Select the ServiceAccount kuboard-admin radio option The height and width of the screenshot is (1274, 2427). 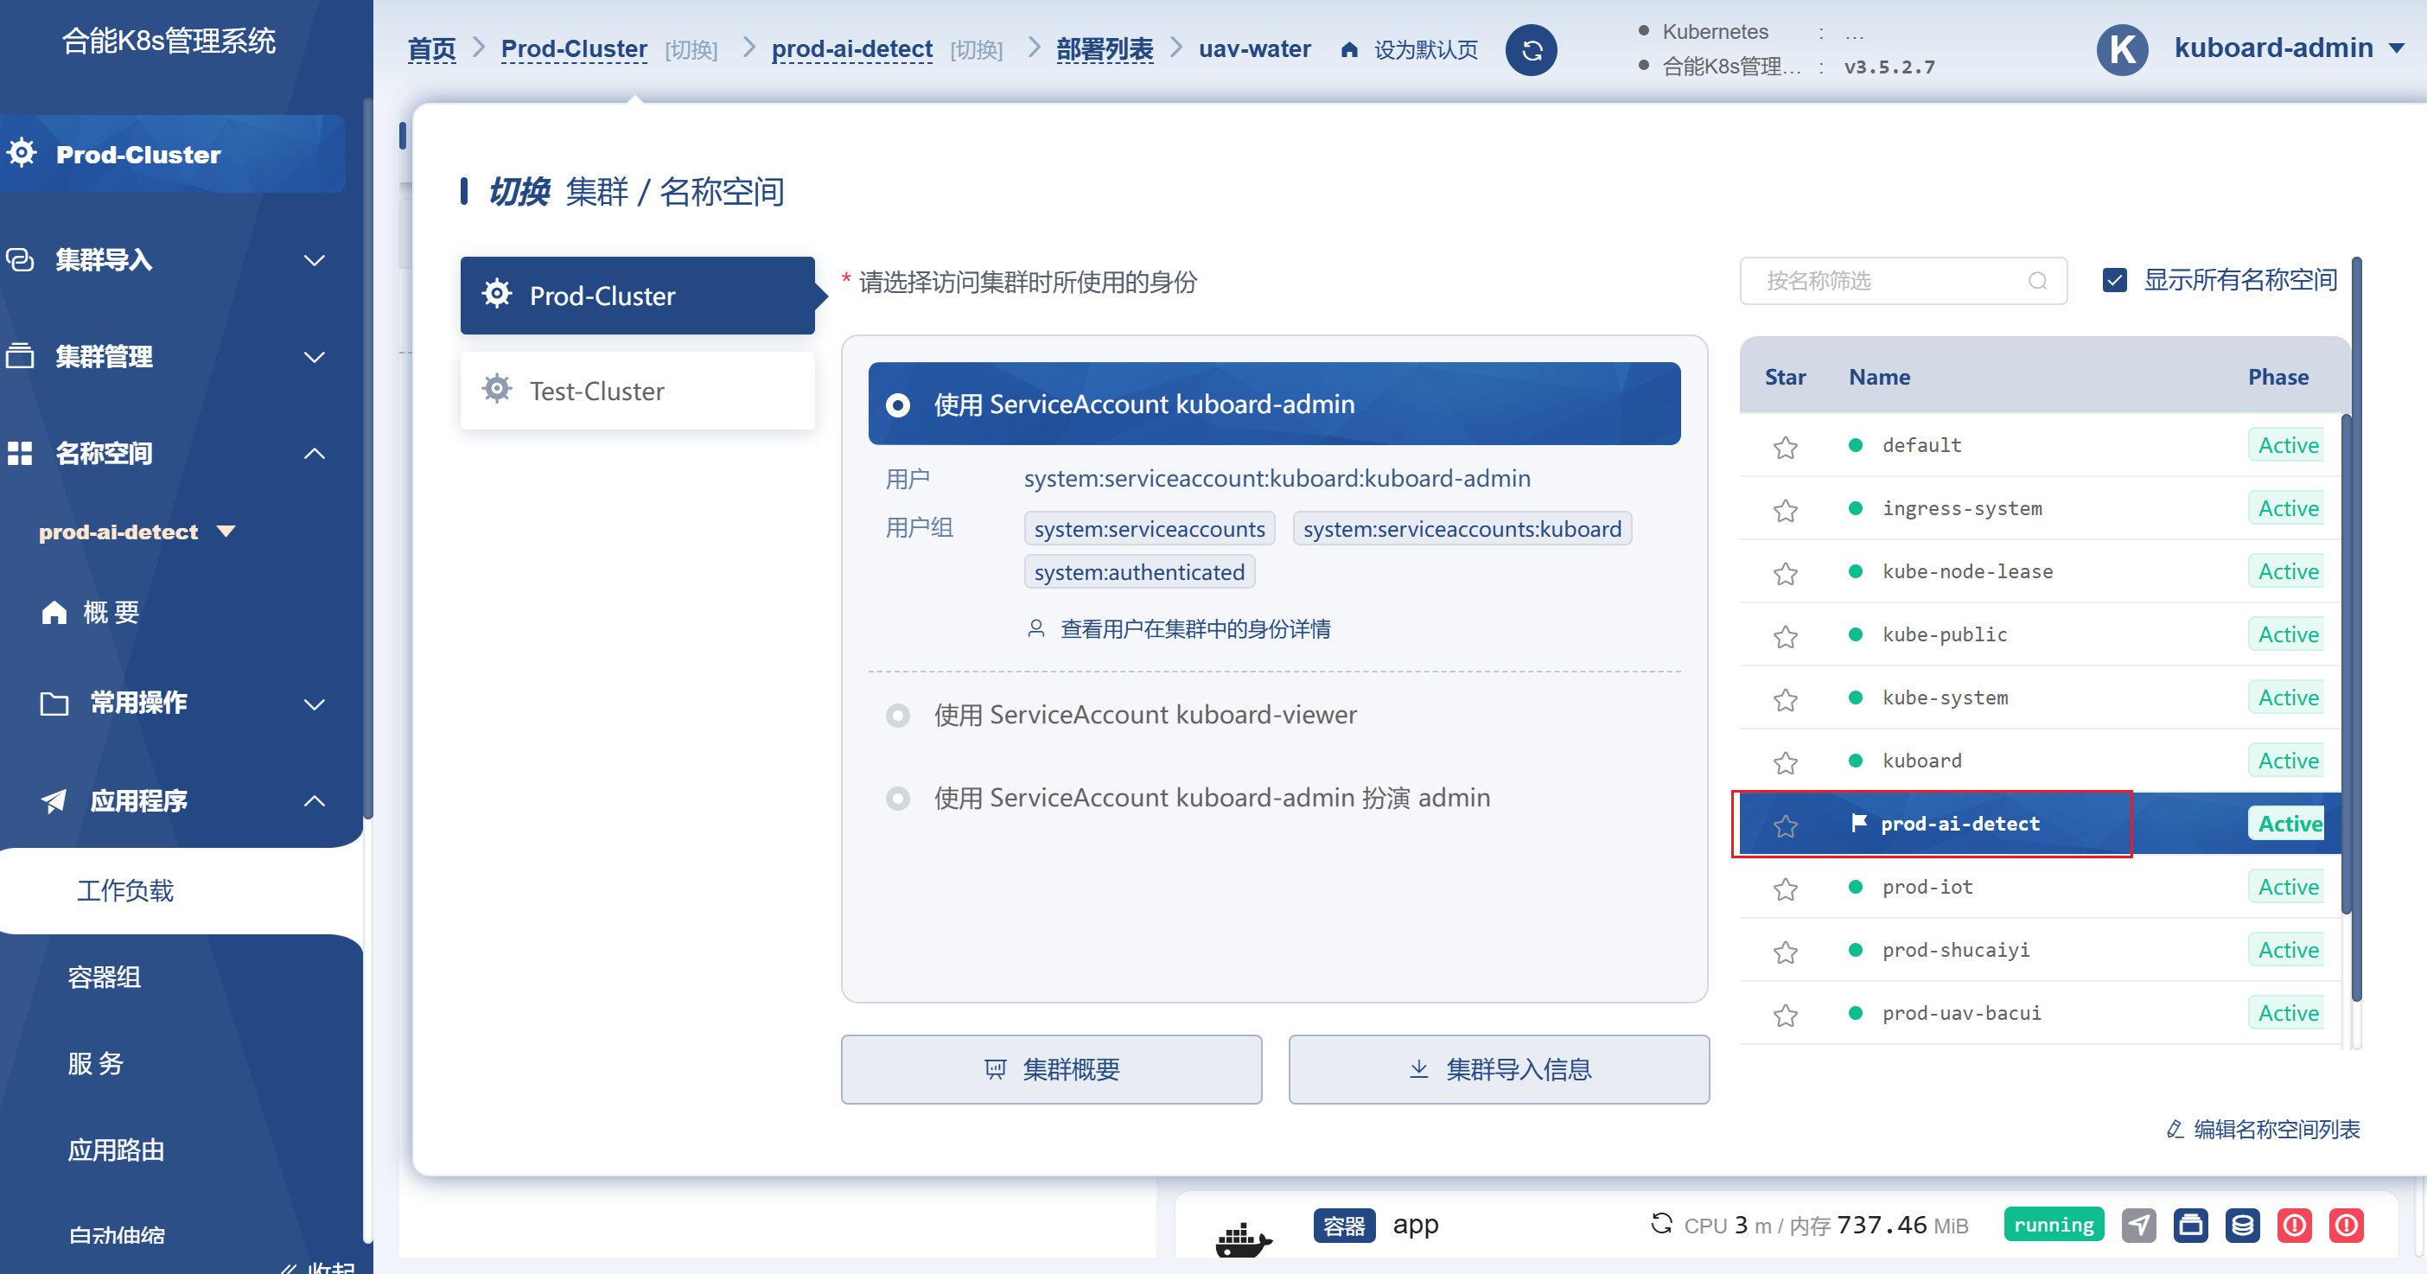point(898,405)
